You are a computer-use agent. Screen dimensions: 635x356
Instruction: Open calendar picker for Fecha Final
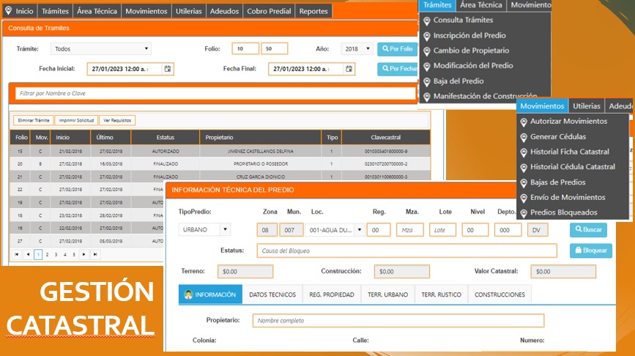(348, 69)
